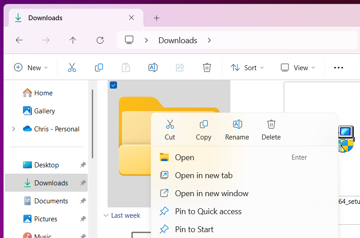
Task: Click Rename icon in the context menu
Action: tap(237, 125)
